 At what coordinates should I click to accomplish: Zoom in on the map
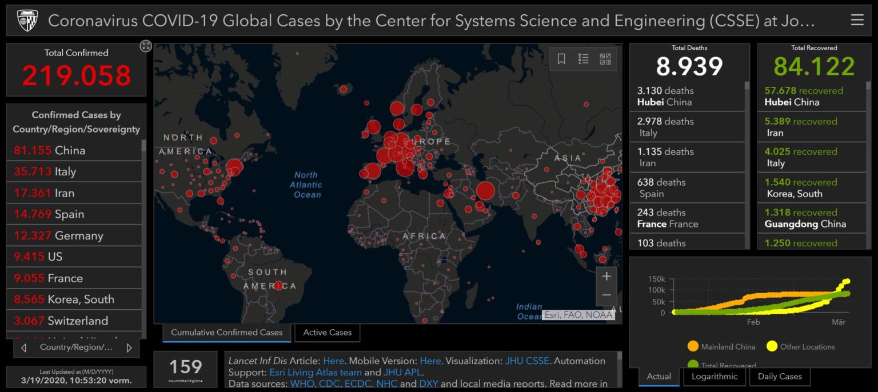[606, 277]
